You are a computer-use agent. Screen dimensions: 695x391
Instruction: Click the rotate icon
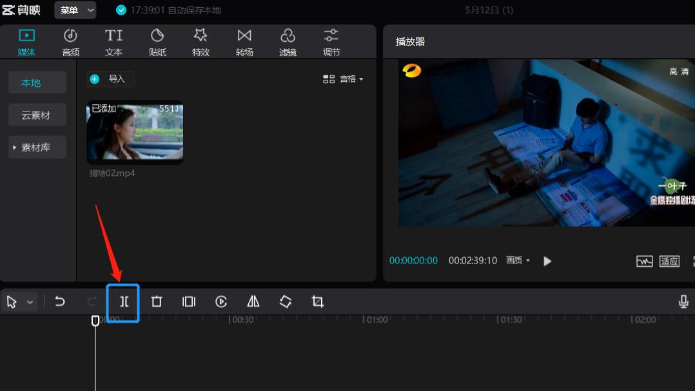[x=286, y=301]
